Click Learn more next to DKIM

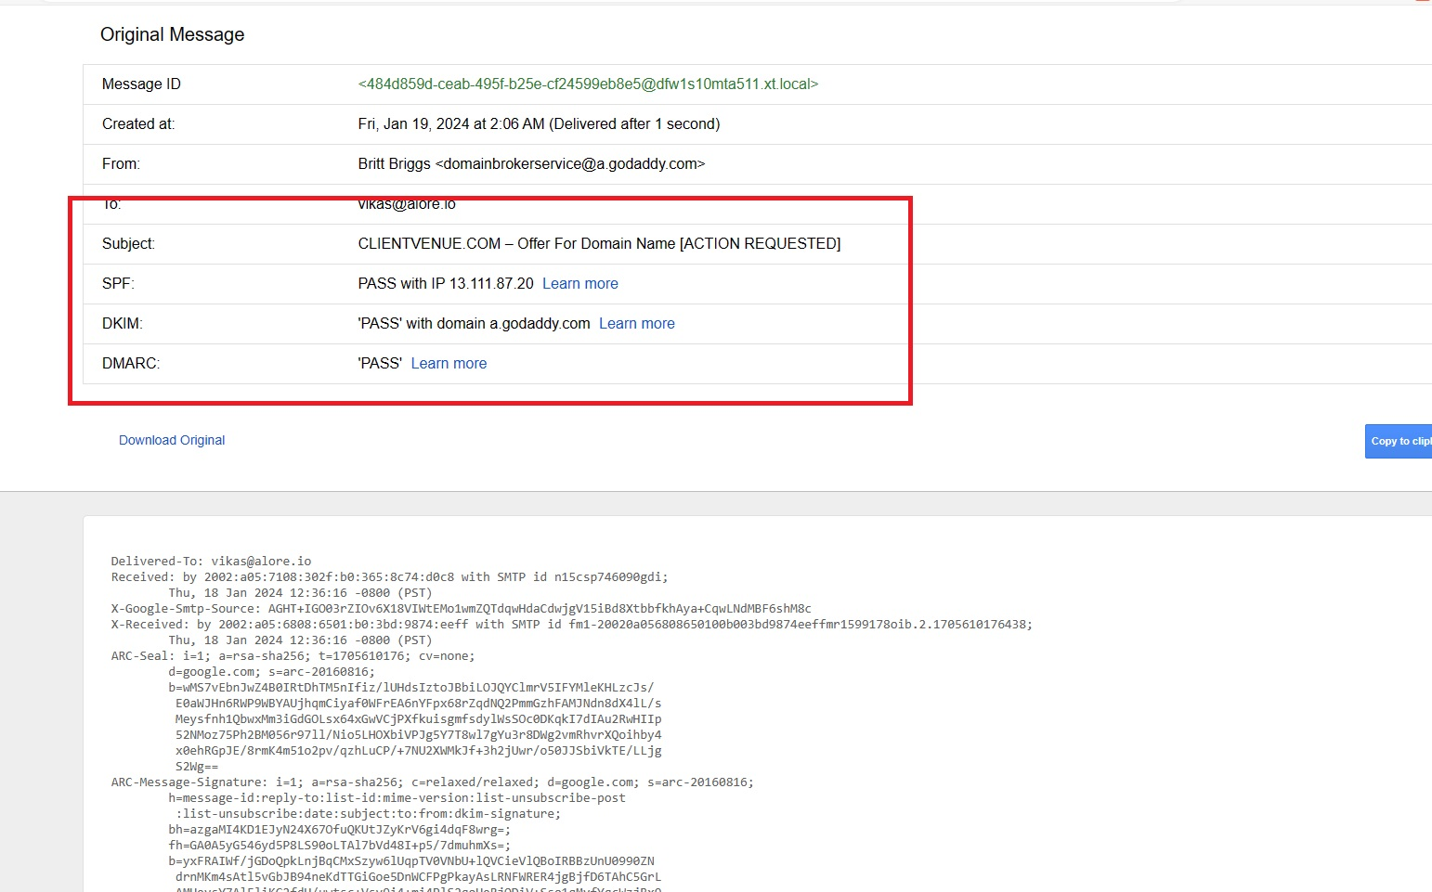point(636,323)
